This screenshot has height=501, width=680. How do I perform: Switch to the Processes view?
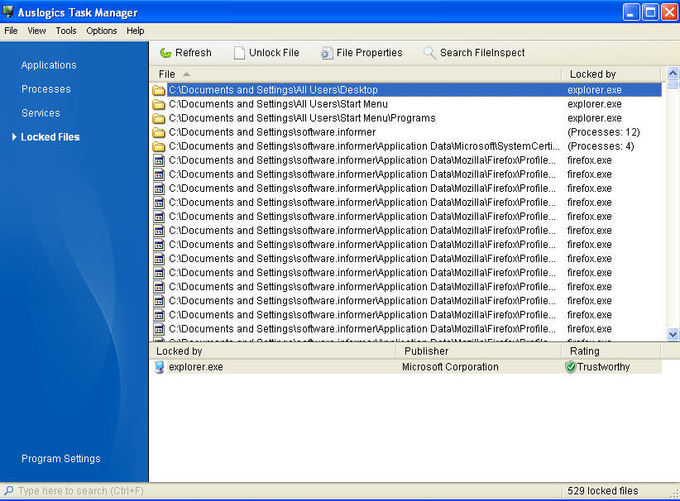(x=45, y=88)
